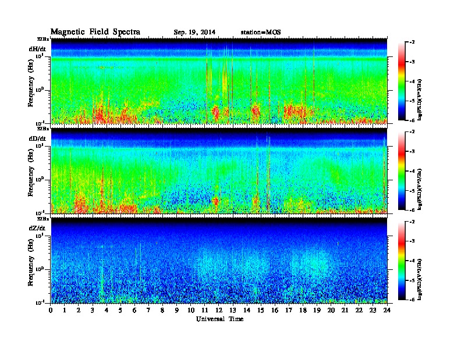Screen dimensions: 461x356
Task: Click the hour "18" label on time axis
Action: click(303, 310)
